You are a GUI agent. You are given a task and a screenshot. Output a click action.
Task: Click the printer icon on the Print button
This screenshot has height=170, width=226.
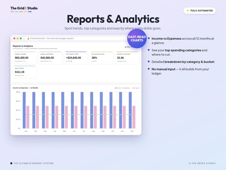[x=126, y=47]
